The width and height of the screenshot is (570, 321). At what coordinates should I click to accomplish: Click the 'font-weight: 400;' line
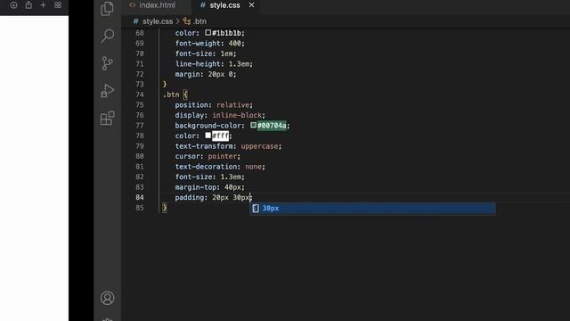210,43
